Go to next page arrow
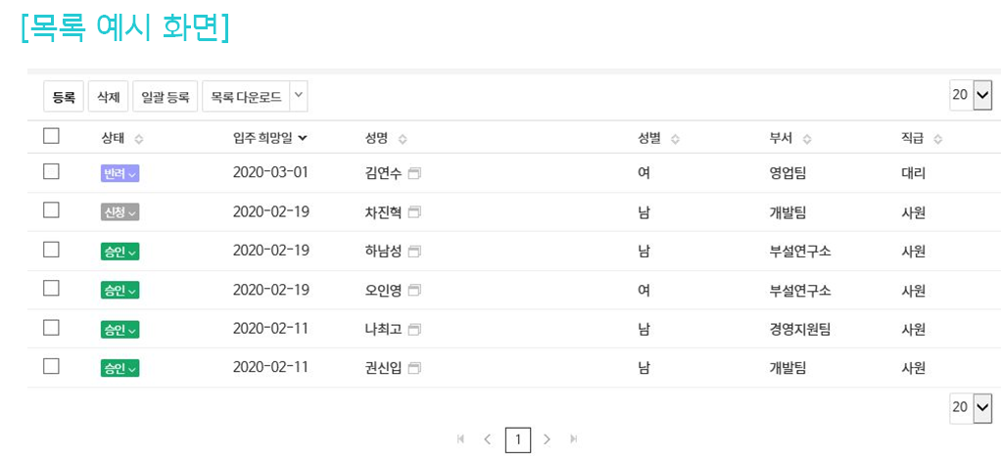Screen dimensions: 1001x461 coord(548,439)
